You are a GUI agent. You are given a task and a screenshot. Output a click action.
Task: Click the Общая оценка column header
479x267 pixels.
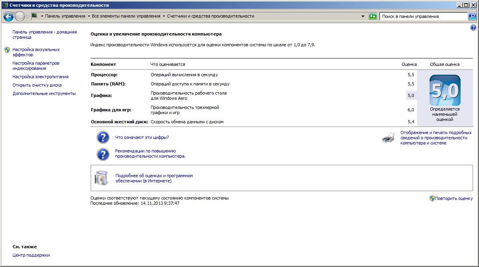[445, 64]
